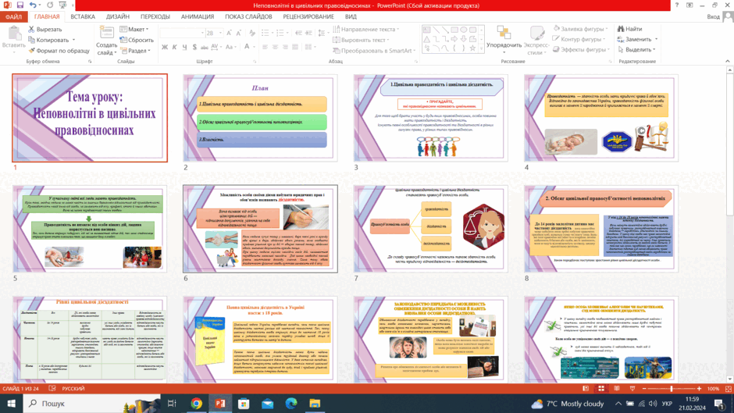The width and height of the screenshot is (734, 413).
Task: Switch to Slide Sorter view in status bar
Action: 601,389
